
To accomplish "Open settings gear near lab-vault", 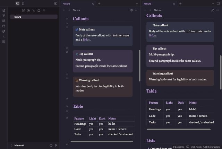I will (x=56, y=146).
